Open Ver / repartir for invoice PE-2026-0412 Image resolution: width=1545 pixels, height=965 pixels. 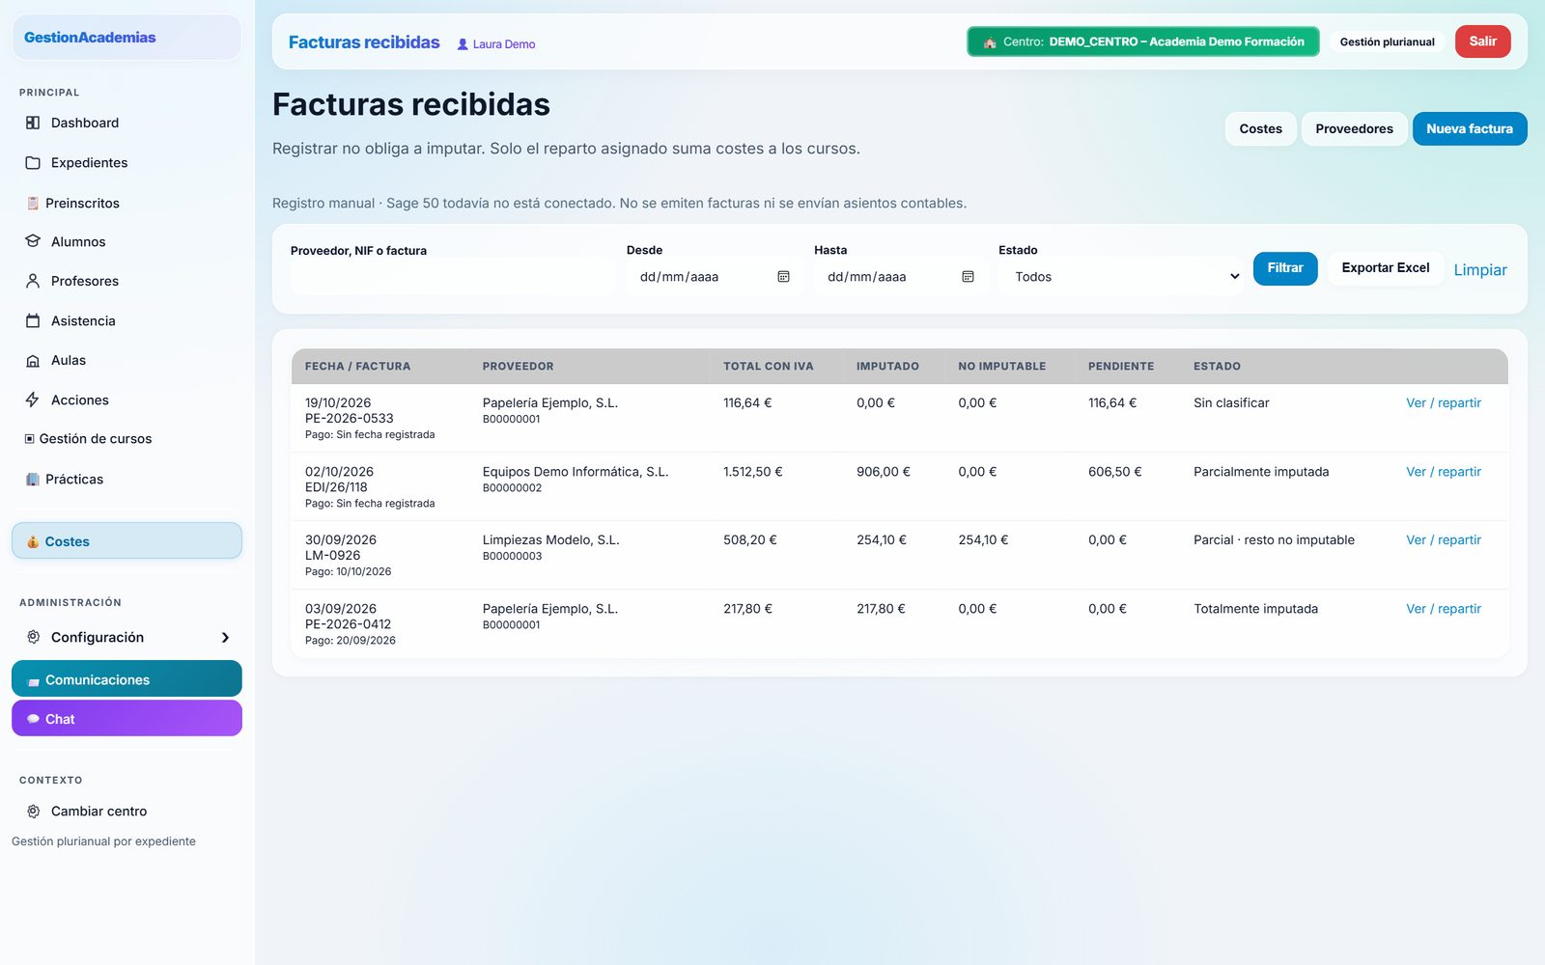click(1444, 608)
